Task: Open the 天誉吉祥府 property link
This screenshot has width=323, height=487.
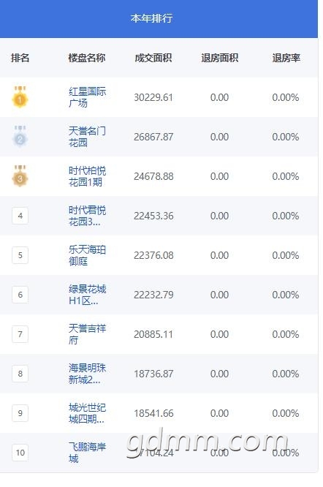Action: [x=87, y=334]
